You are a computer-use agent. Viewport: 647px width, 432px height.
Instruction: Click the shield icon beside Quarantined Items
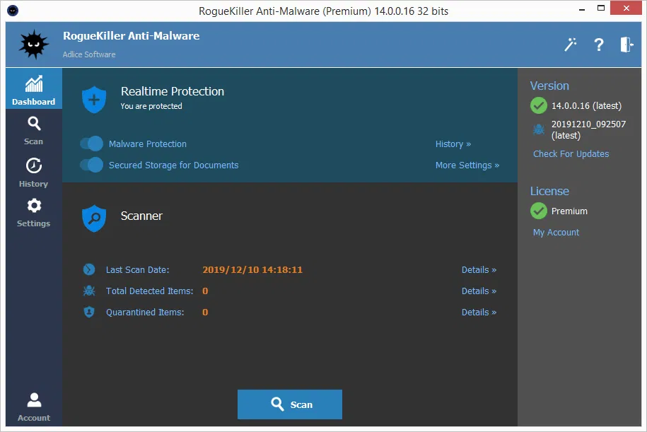coord(89,312)
